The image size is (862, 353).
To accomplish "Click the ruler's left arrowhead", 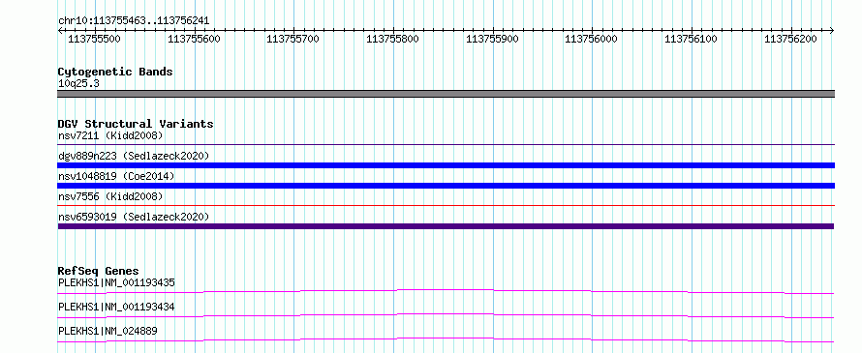I will point(60,31).
